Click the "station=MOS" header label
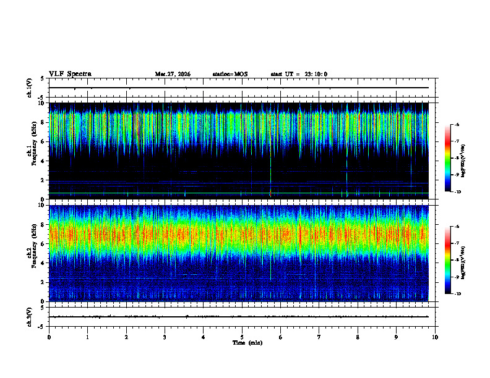 [x=230, y=74]
